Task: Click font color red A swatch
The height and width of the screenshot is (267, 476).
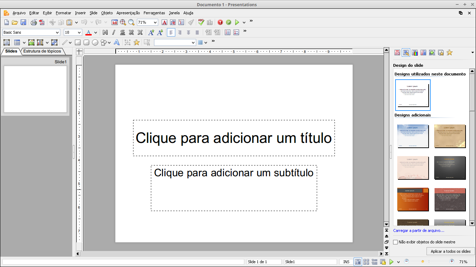Action: pyautogui.click(x=89, y=32)
